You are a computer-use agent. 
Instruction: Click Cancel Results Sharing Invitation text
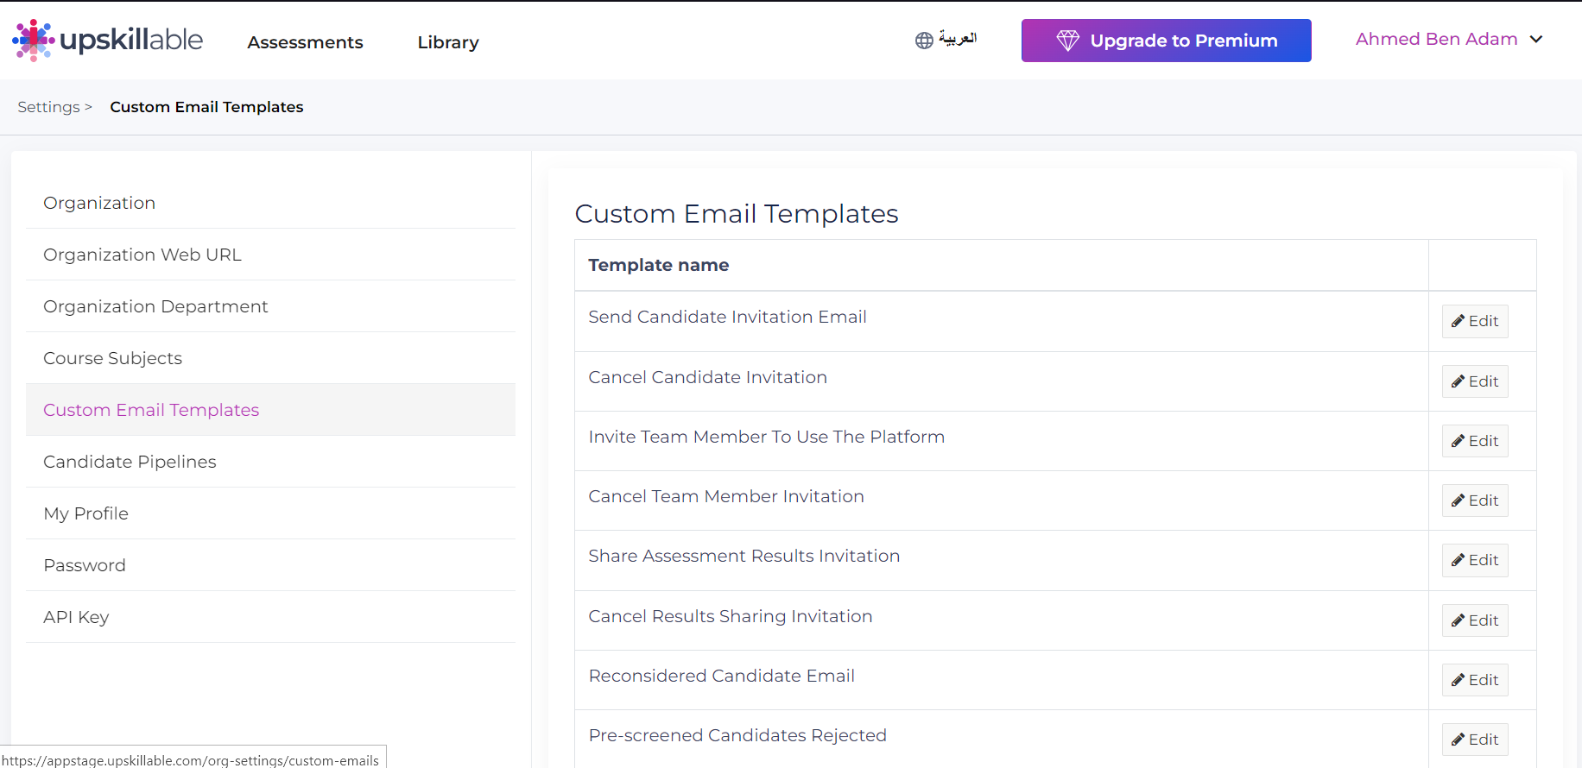coord(730,616)
